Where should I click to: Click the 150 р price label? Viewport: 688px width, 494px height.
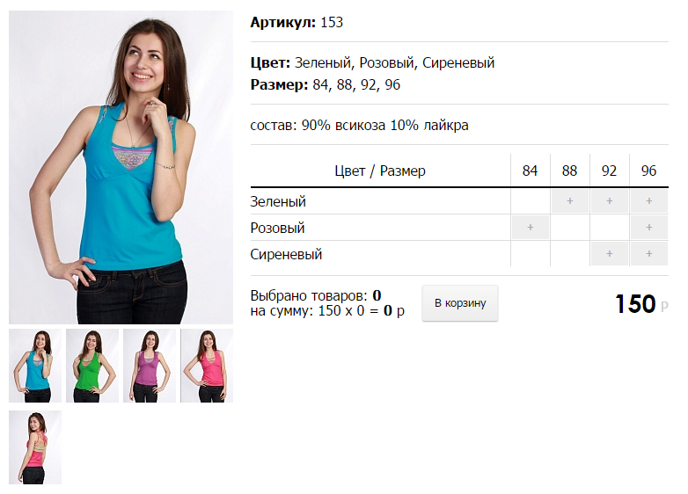641,304
